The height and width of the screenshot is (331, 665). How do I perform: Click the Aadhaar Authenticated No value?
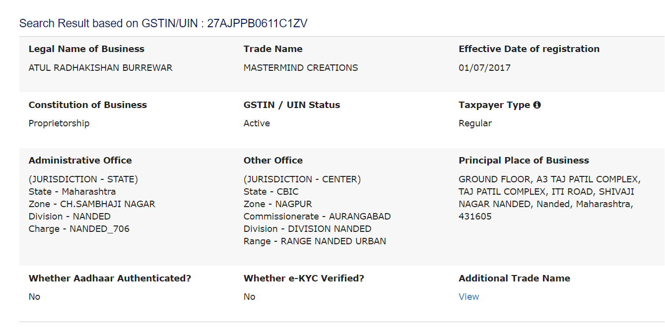34,297
